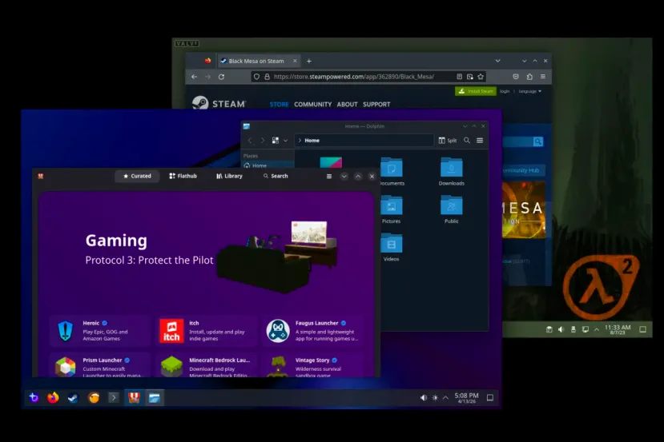Expand hidden tray icons at 5:08 PM clock

click(x=445, y=397)
